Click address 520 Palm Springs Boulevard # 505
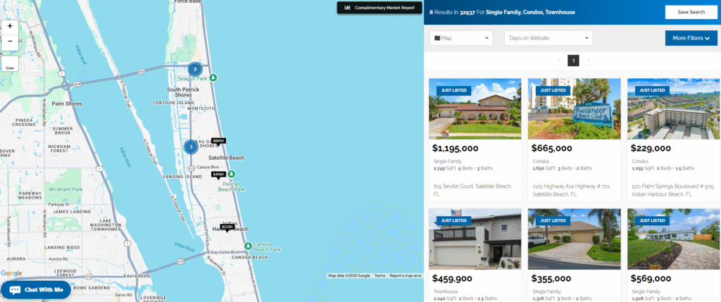Viewport: 721px width, 302px height. [672, 190]
